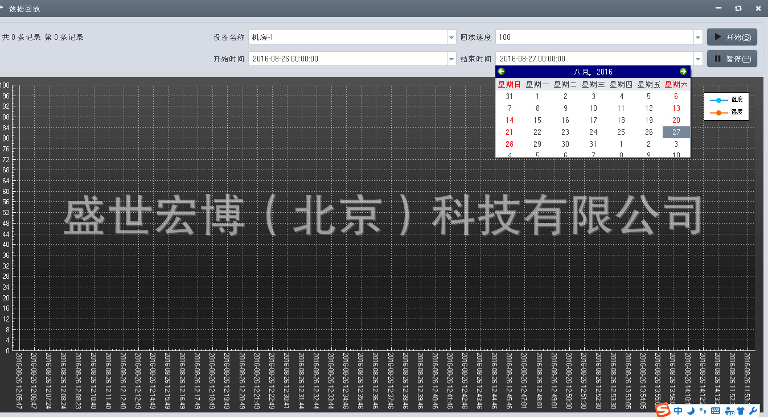Select date 15 in the calendar
This screenshot has height=417, width=768.
537,120
